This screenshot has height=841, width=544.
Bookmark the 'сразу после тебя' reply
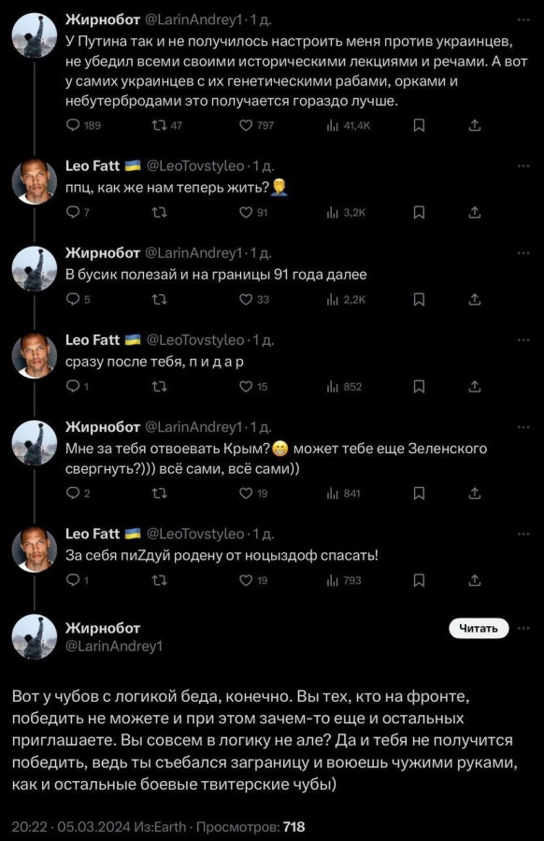tap(420, 387)
